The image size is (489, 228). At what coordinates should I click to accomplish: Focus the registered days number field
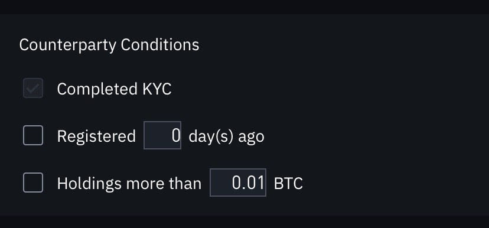point(162,135)
